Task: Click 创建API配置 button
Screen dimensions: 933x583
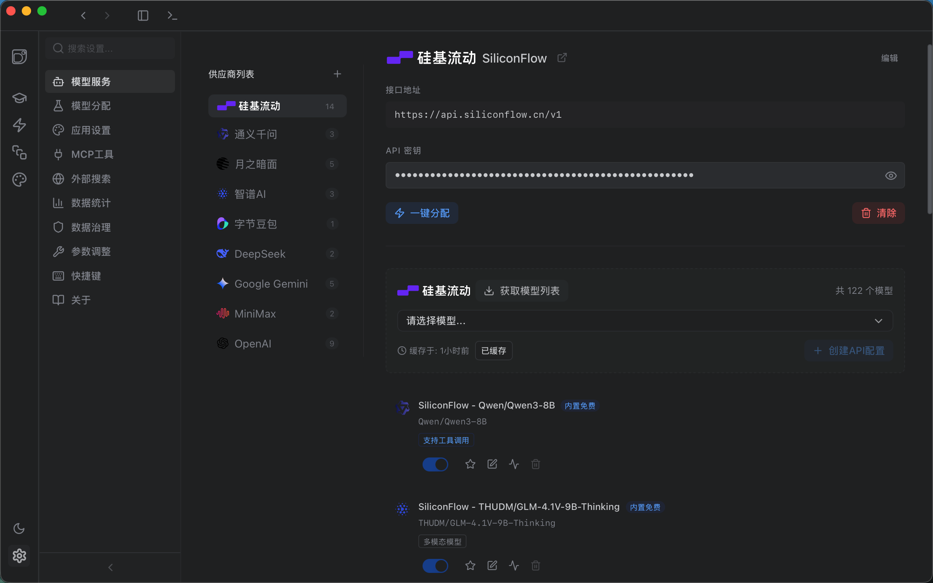Action: pyautogui.click(x=849, y=351)
